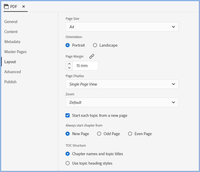Decrease page margin with down arrow
Screen dimensions: 200x172
coord(69,68)
